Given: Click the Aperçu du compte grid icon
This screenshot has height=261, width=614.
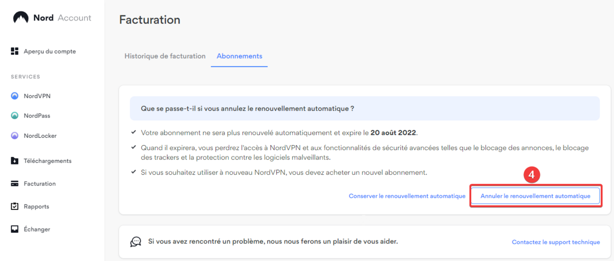Looking at the screenshot, I should coord(15,51).
